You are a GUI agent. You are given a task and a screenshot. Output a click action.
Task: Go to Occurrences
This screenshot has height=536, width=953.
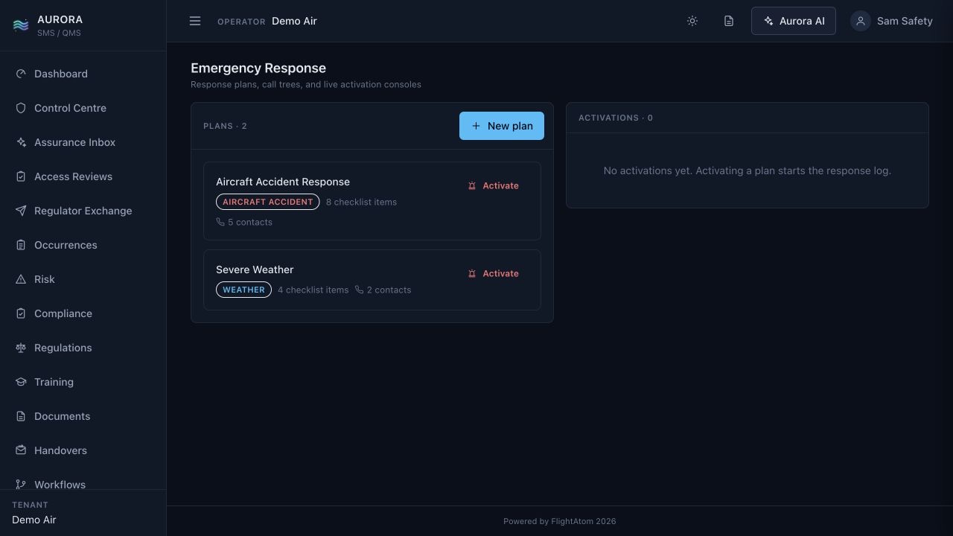pos(83,245)
